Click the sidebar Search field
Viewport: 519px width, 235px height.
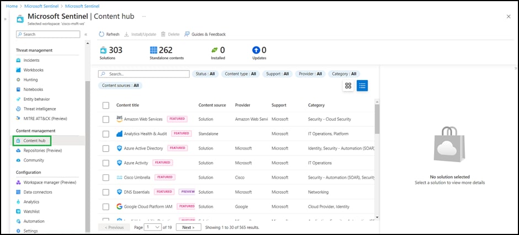tap(48, 34)
